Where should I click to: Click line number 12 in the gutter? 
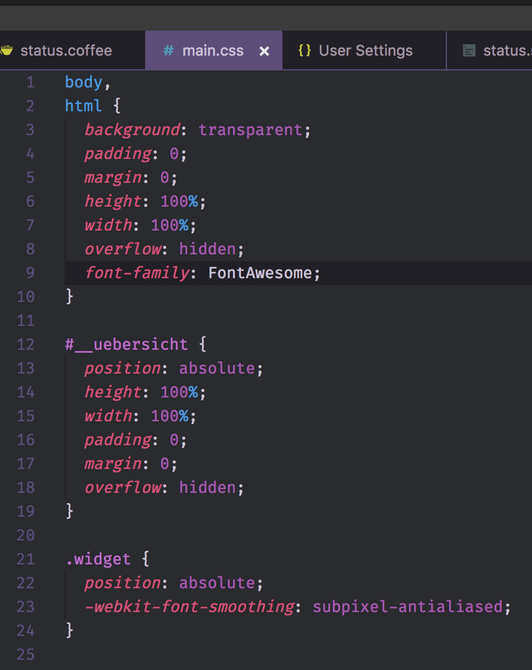(x=26, y=345)
